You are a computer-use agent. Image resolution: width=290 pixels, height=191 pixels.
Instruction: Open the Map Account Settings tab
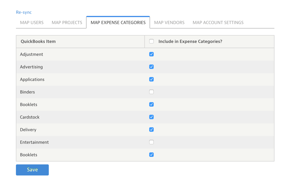tap(218, 23)
